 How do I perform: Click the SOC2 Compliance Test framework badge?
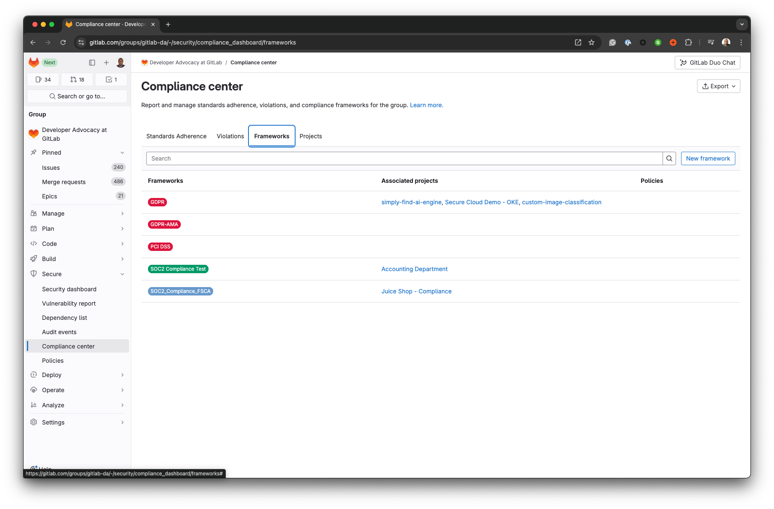click(x=178, y=269)
